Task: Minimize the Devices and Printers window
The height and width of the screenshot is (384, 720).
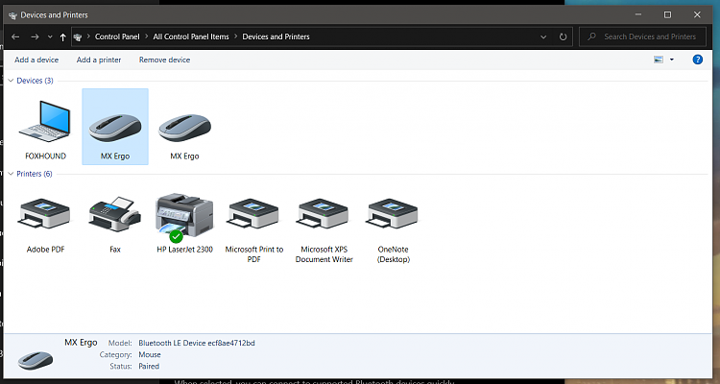Action: click(638, 15)
